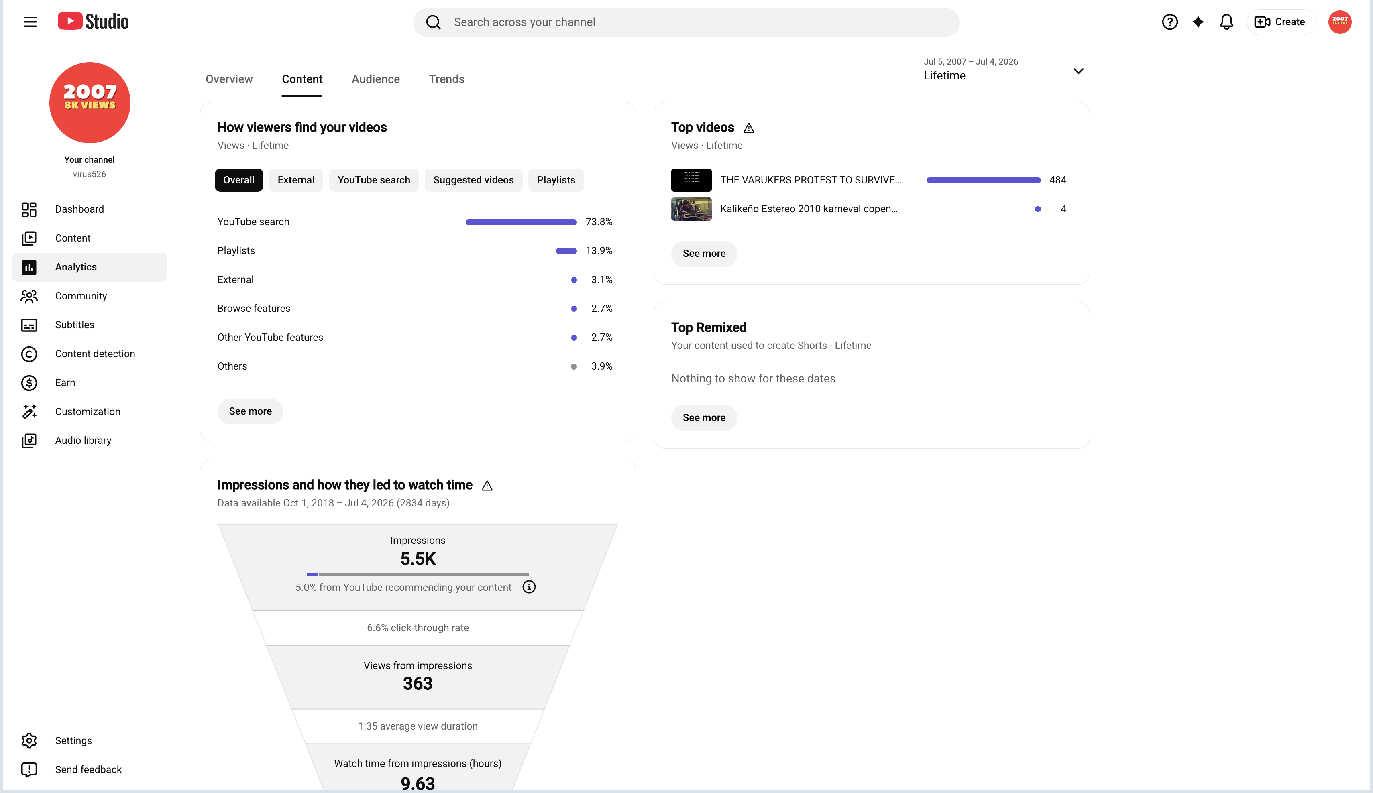This screenshot has height=793, width=1373.
Task: Click the Settings gear icon
Action: [x=29, y=740]
